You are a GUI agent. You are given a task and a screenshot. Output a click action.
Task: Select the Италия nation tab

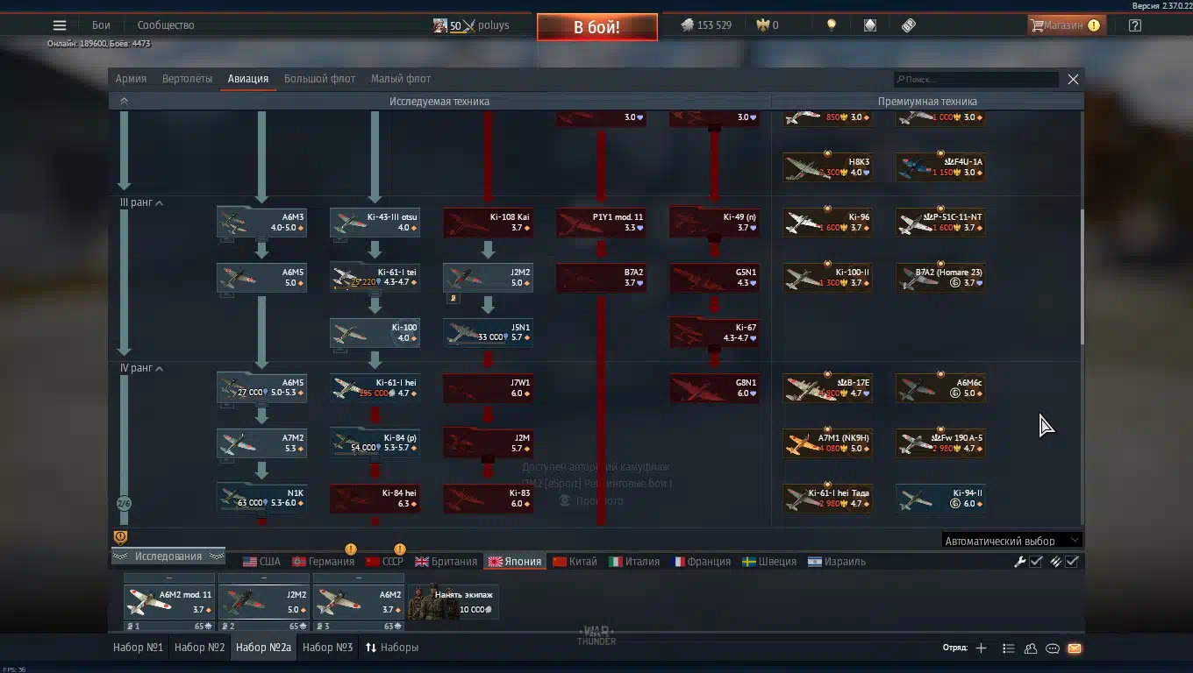click(634, 562)
